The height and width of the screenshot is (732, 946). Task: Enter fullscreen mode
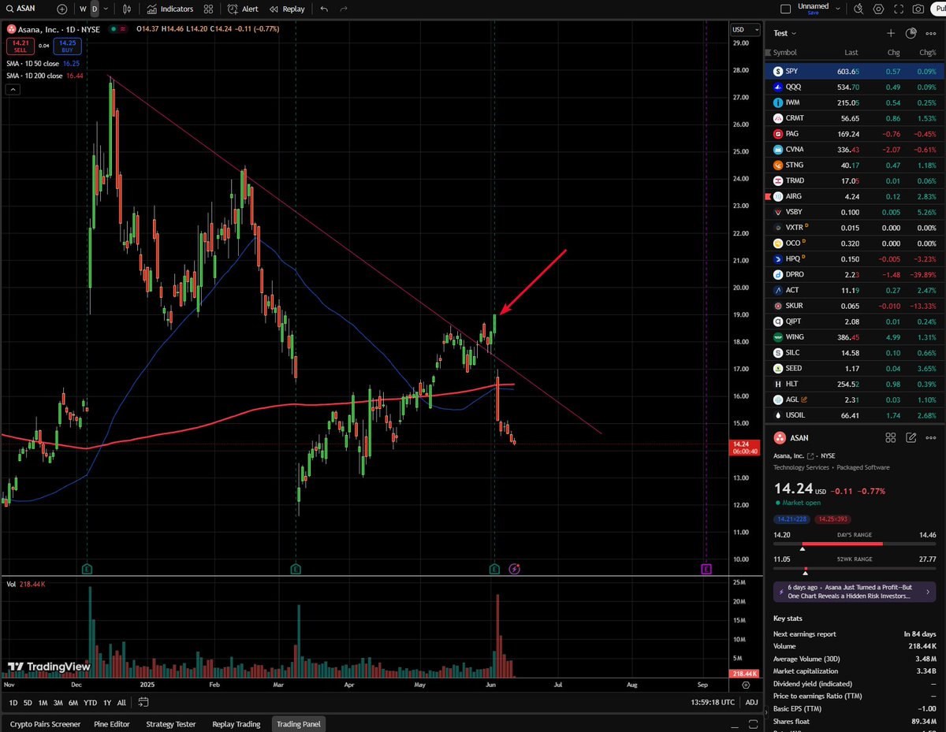point(898,9)
